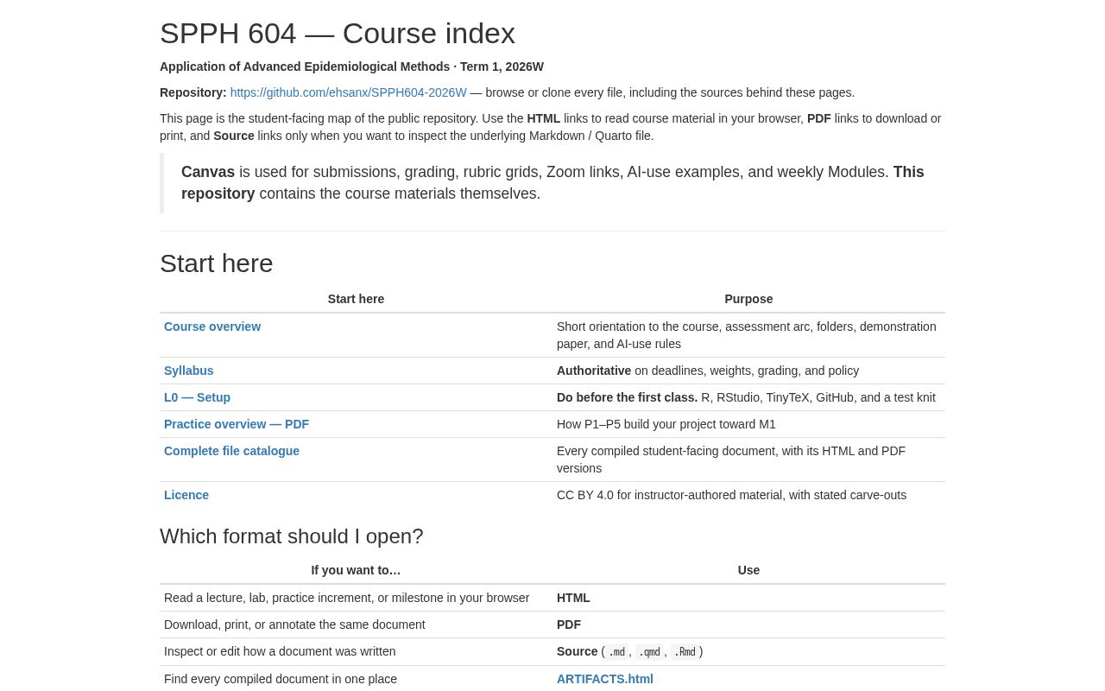Image resolution: width=1105 pixels, height=691 pixels.
Task: Open the Practice overview — PDF link
Action: click(237, 424)
